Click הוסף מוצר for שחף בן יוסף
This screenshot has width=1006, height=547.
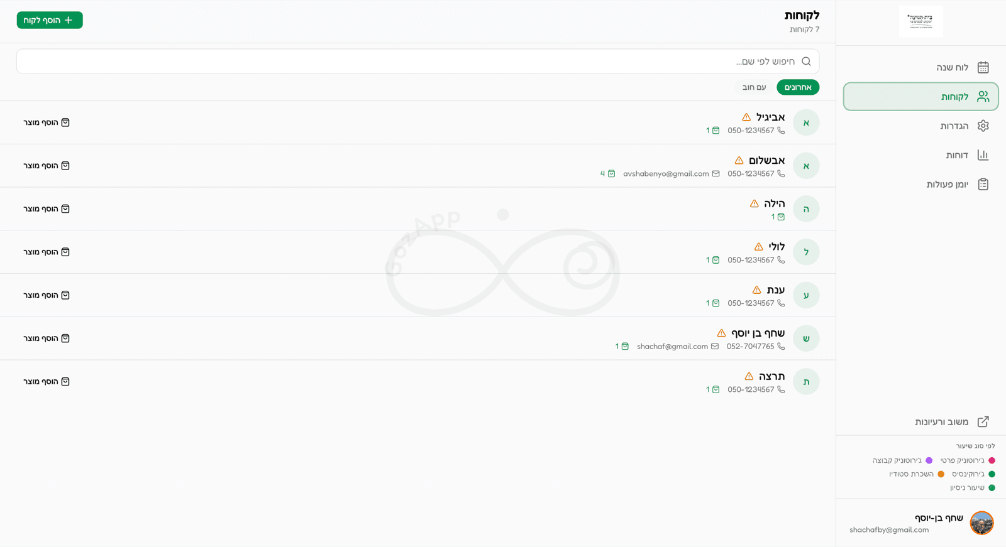click(x=47, y=338)
